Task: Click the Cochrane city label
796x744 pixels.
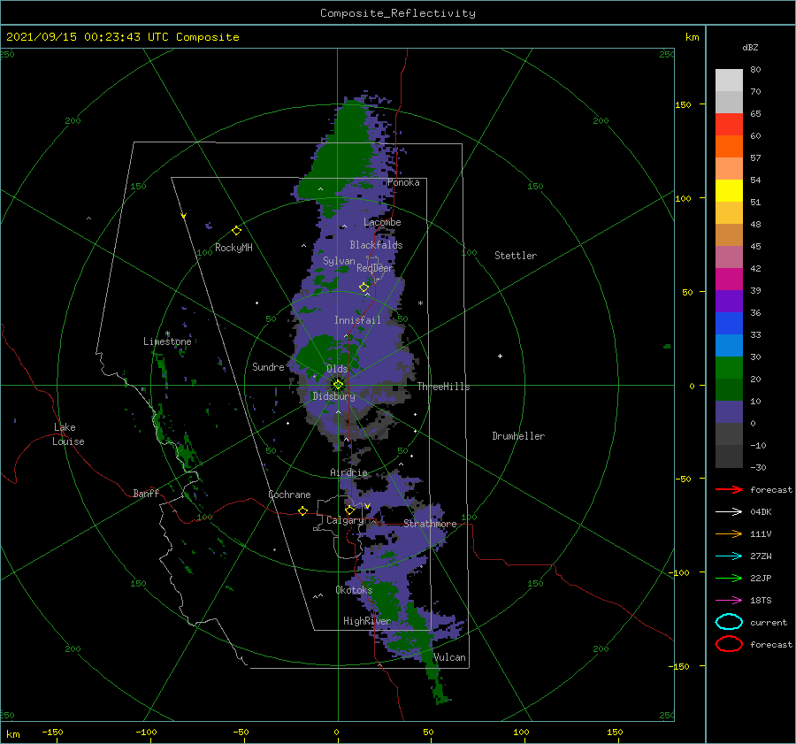Action: pos(289,495)
